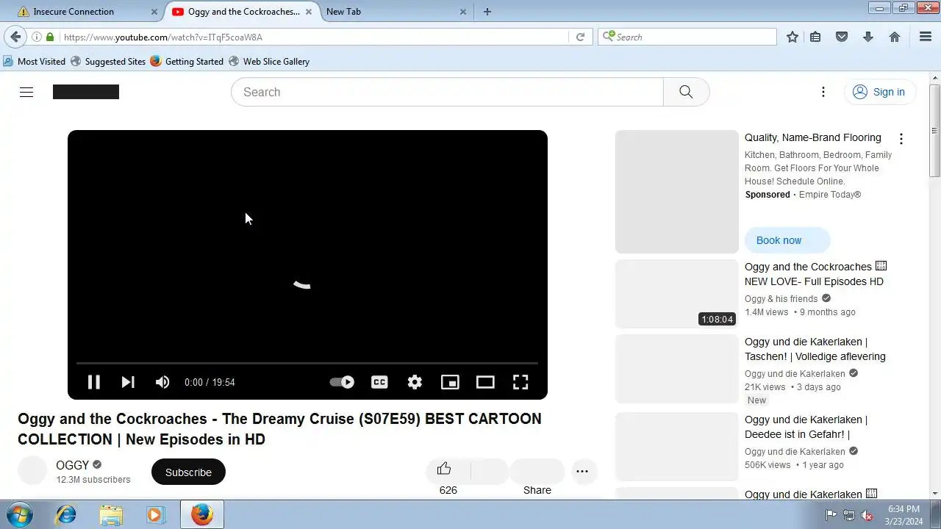Click the green padlock security icon
Viewport: 941px width, 529px height.
click(50, 37)
